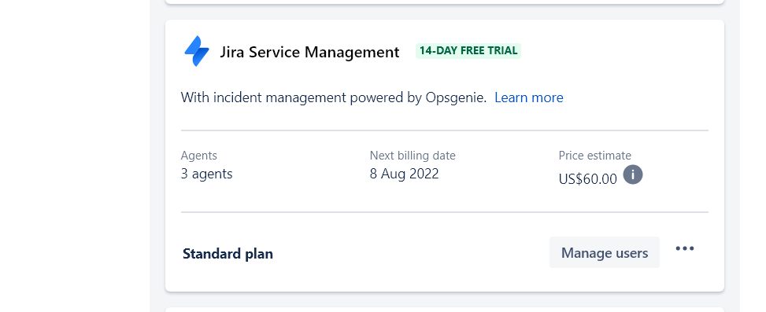Click the Price estimate label
Image resolution: width=766 pixels, height=312 pixels.
(594, 156)
